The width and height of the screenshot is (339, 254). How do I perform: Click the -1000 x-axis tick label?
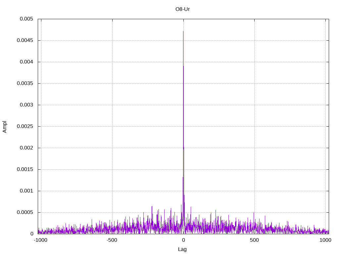[41, 240]
